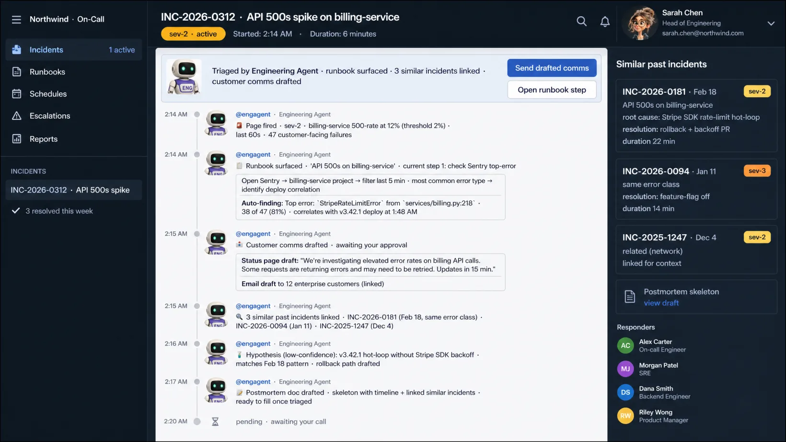Click Riley Wong's RW avatar
This screenshot has width=786, height=442.
(x=625, y=416)
